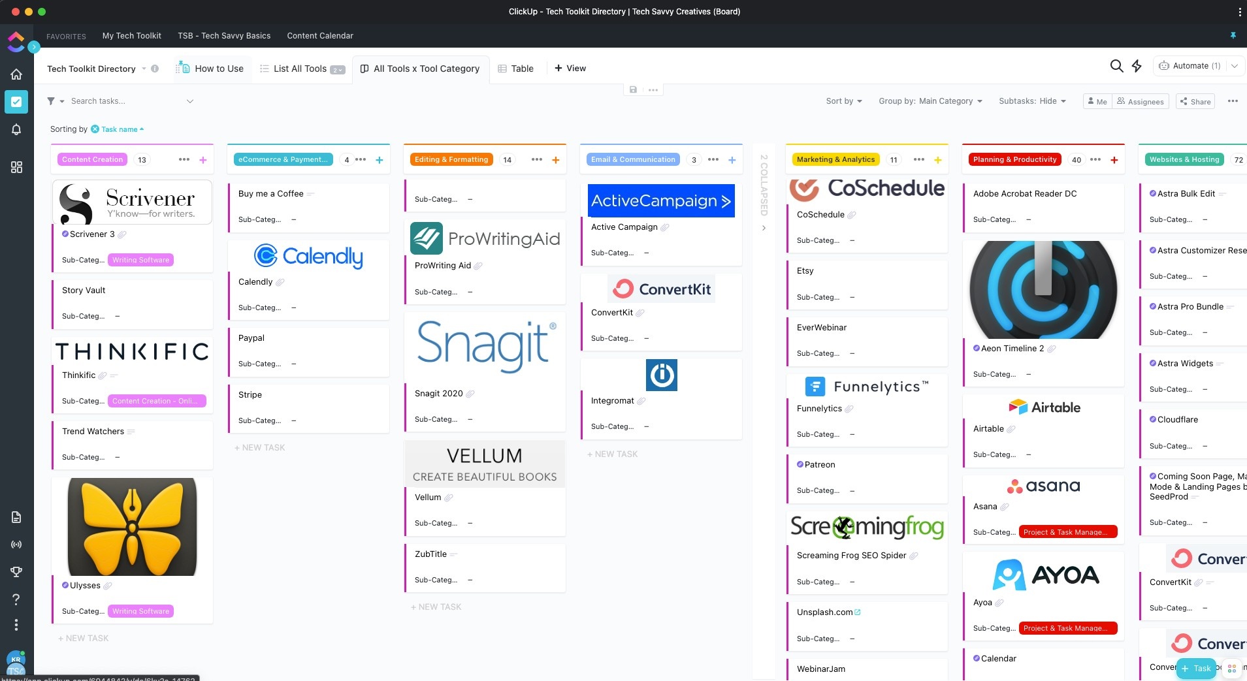
Task: Click the save view icon below the tabs
Action: [633, 89]
